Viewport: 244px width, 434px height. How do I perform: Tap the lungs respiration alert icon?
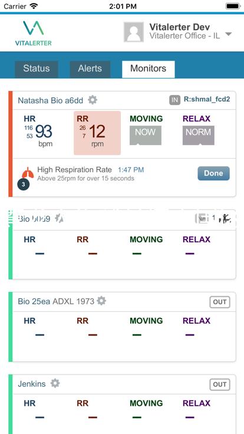pos(28,173)
